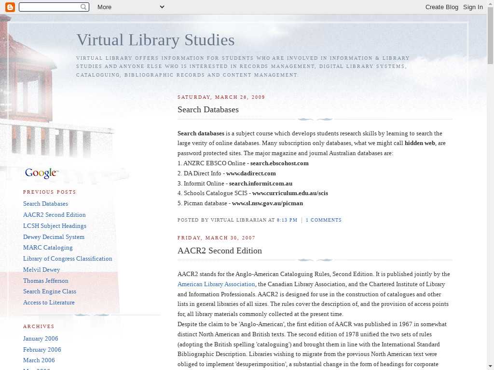The width and height of the screenshot is (494, 370).
Task: Open the More dropdown in navbar
Action: pos(130,7)
